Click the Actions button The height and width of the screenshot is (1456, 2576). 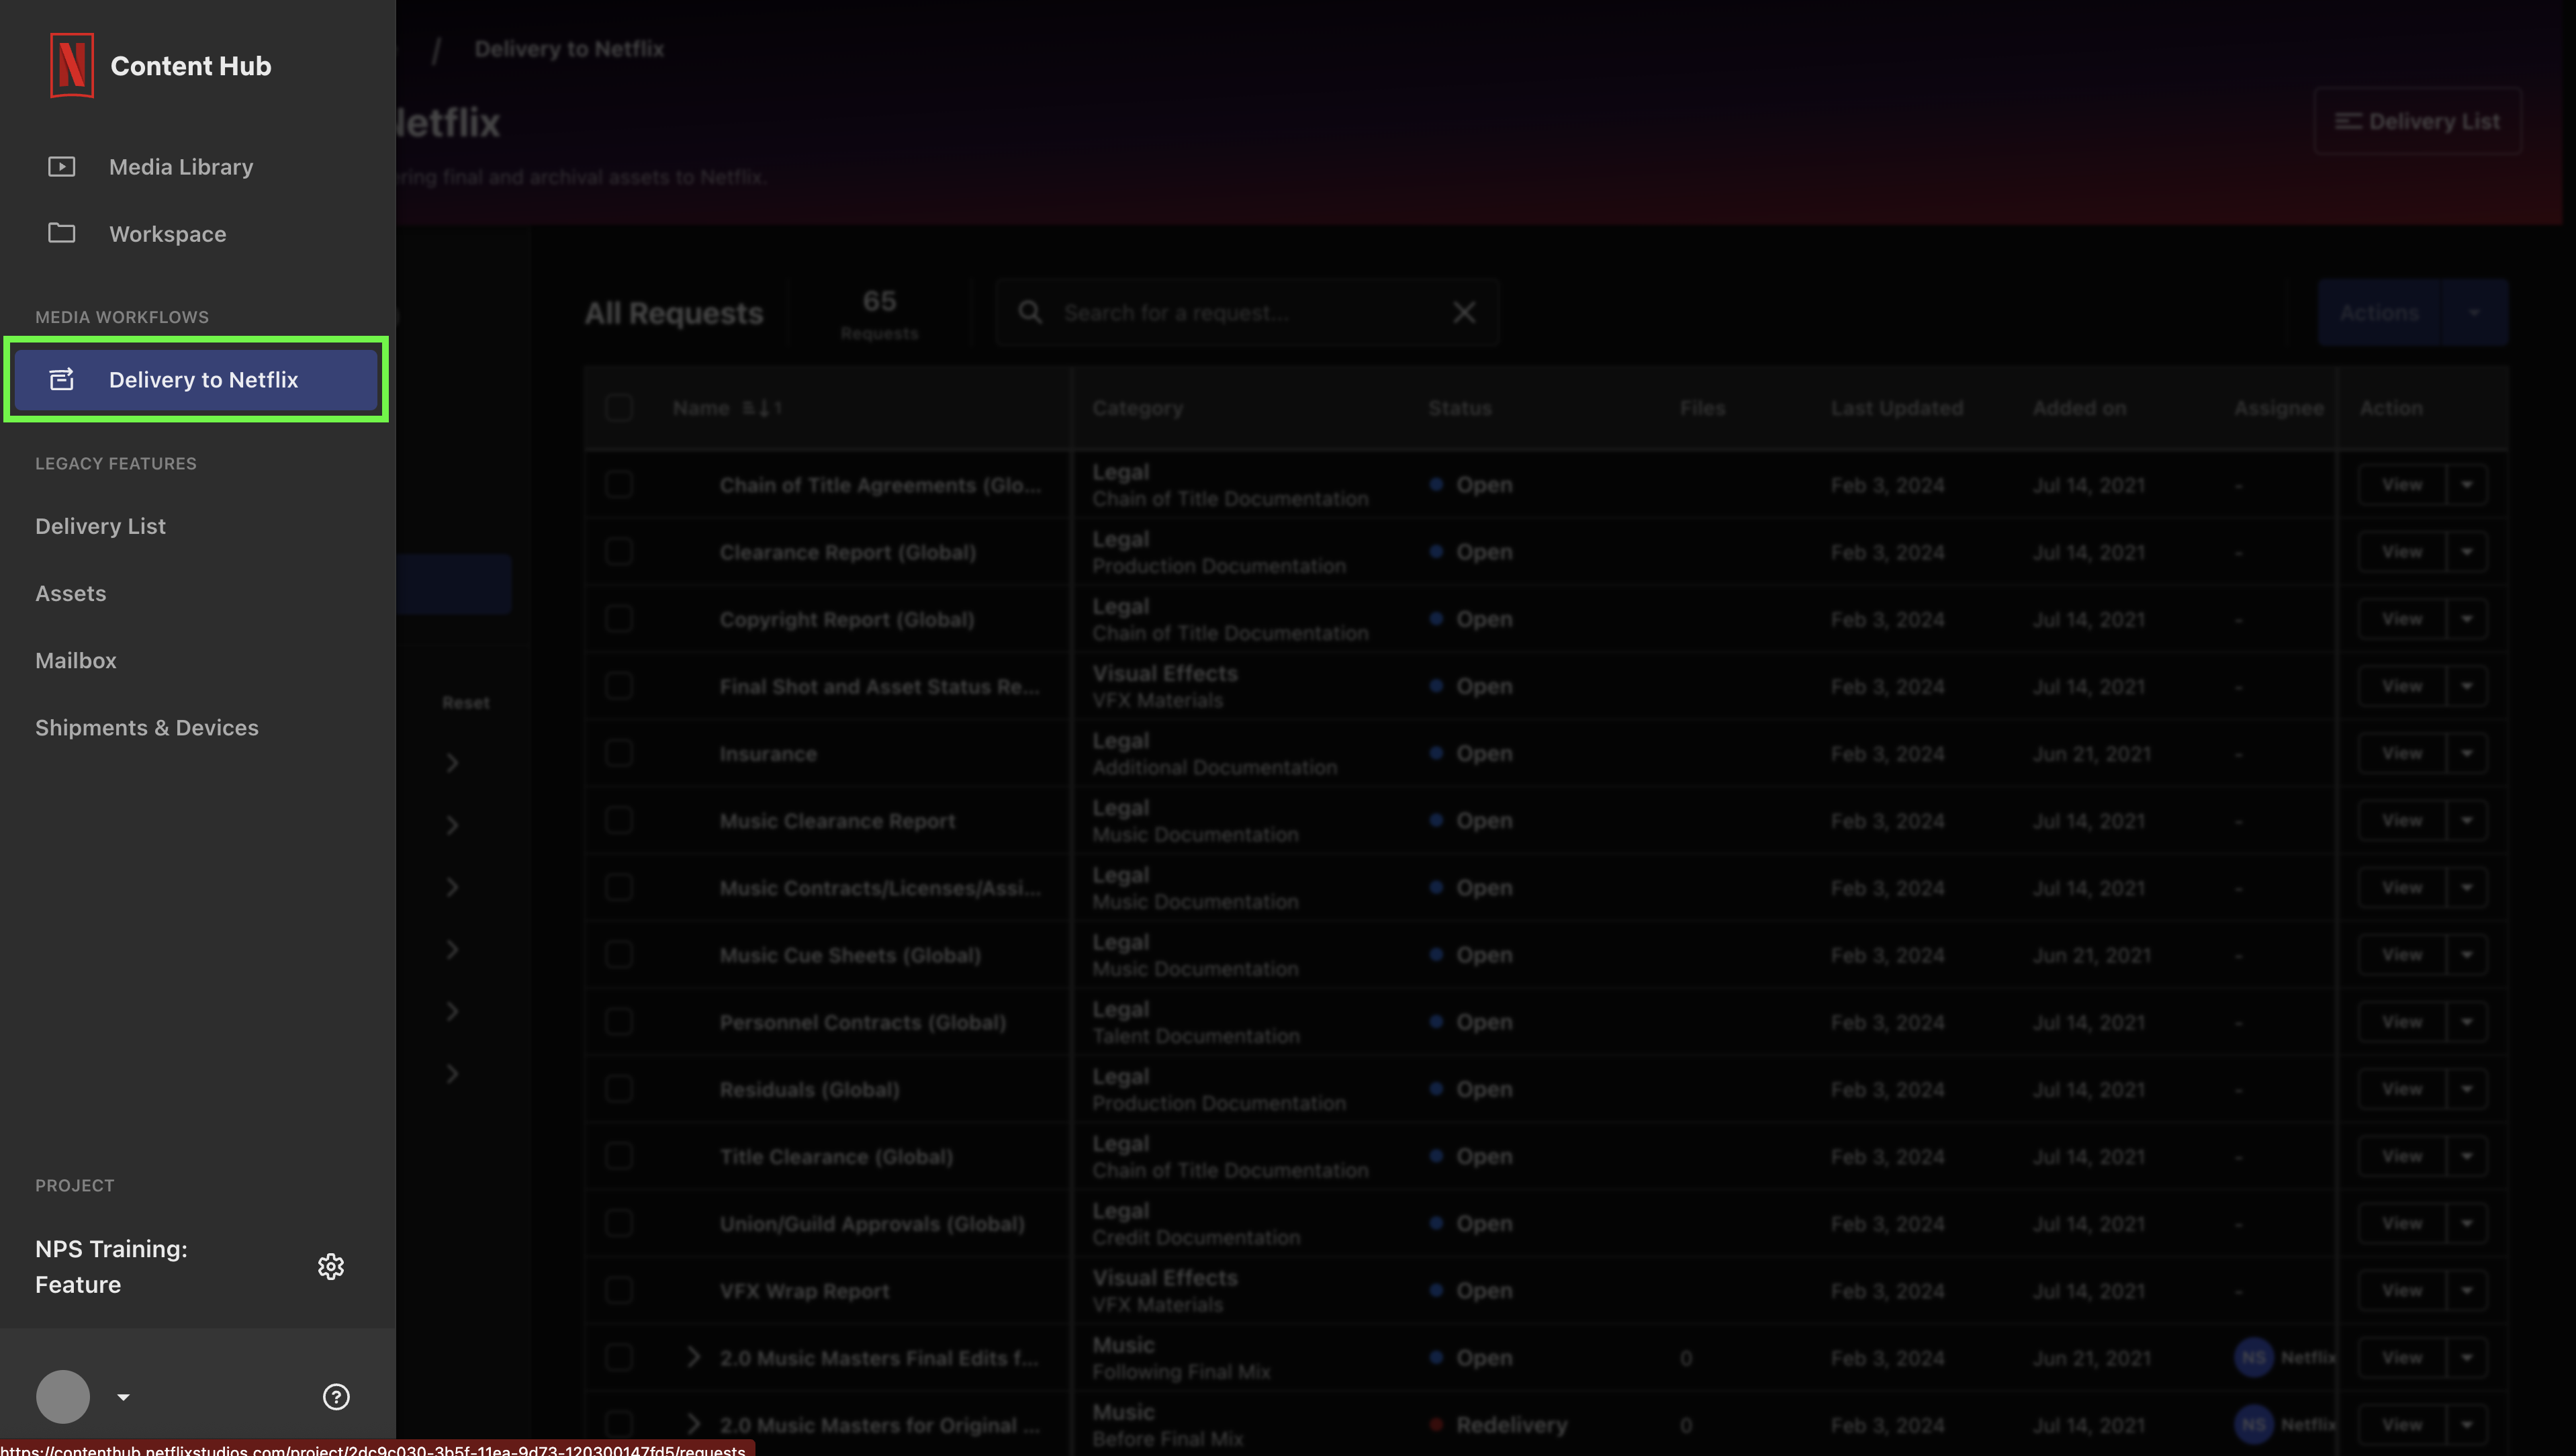(2379, 313)
